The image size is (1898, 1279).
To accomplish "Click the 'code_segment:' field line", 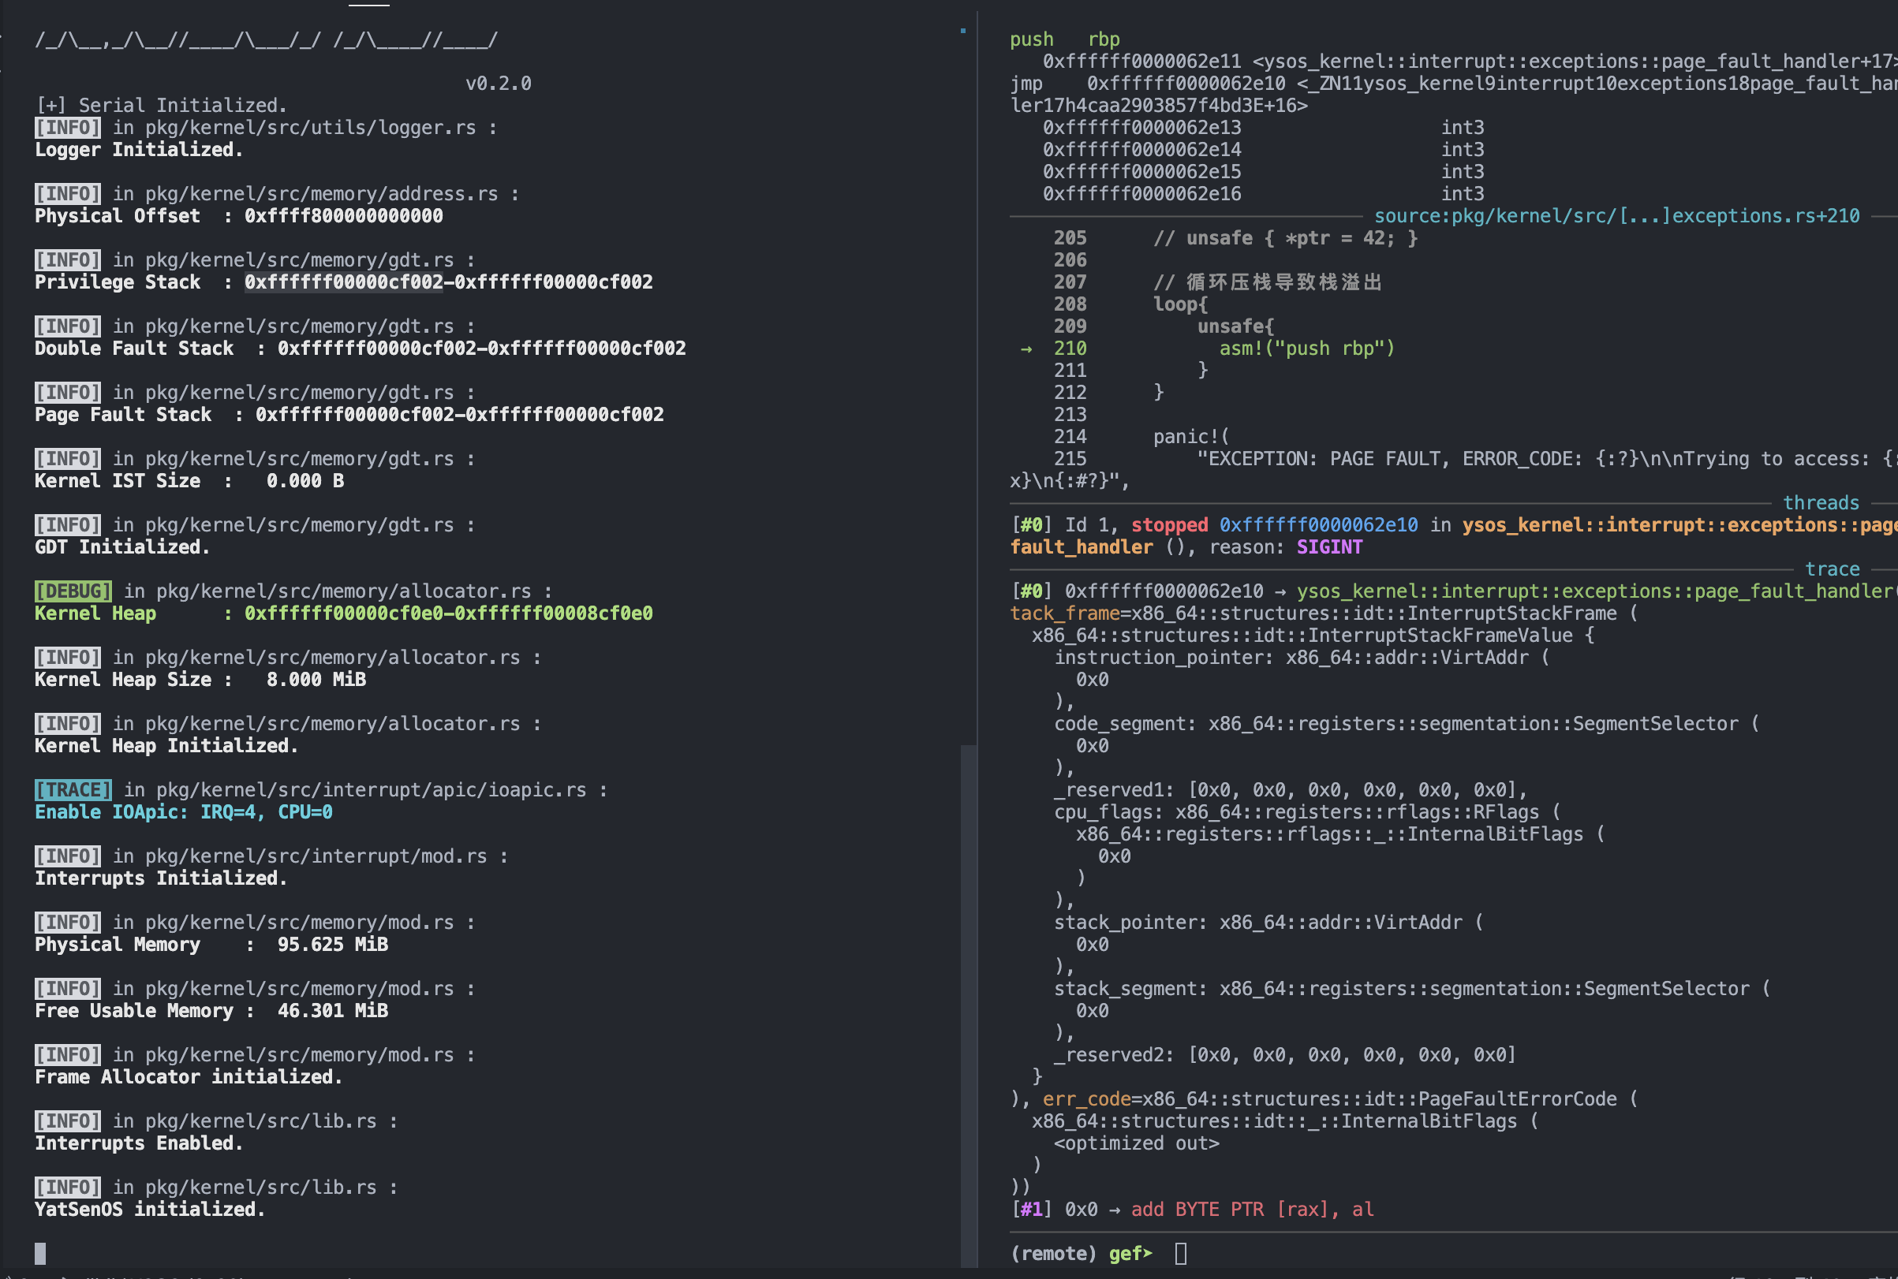I will (x=1406, y=724).
